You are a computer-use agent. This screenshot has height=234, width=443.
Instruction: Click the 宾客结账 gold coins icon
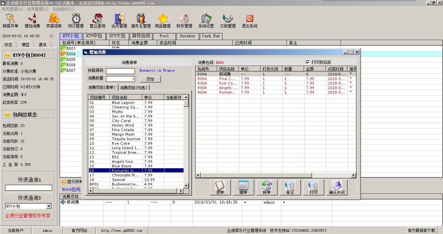(x=54, y=21)
